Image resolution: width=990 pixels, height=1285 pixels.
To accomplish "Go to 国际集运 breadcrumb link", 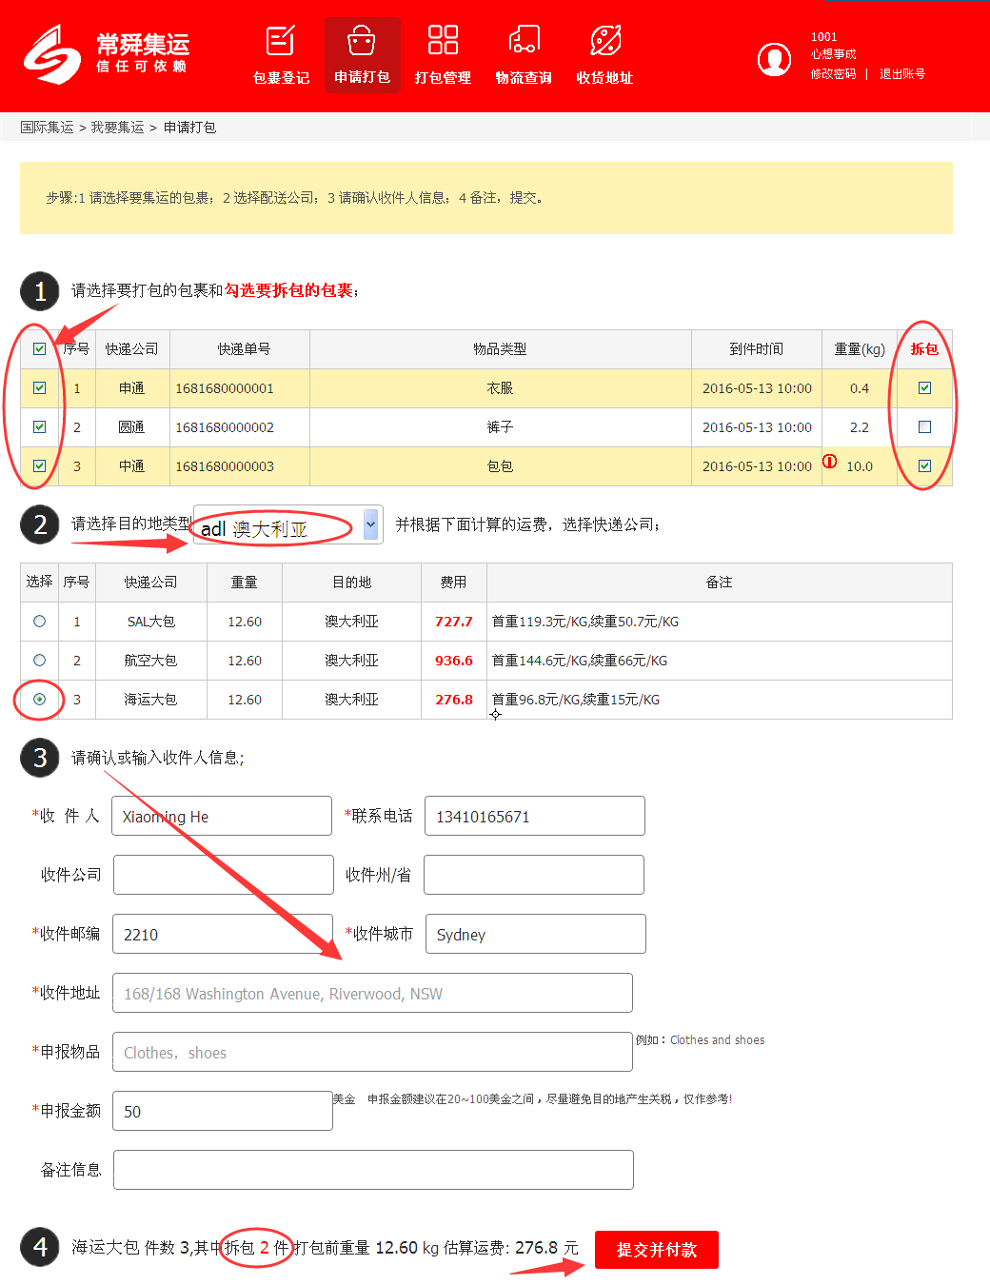I will click(47, 128).
